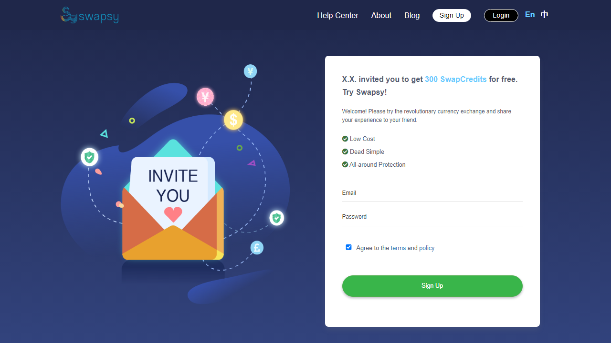Submit the green Sign Up button
Image resolution: width=611 pixels, height=343 pixels.
(x=432, y=286)
